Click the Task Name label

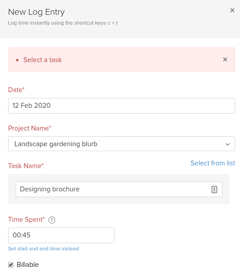point(26,166)
